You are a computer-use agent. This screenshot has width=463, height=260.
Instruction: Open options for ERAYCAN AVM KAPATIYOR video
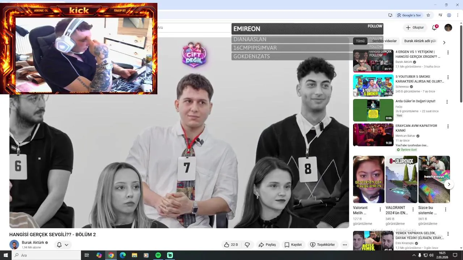coord(448,126)
